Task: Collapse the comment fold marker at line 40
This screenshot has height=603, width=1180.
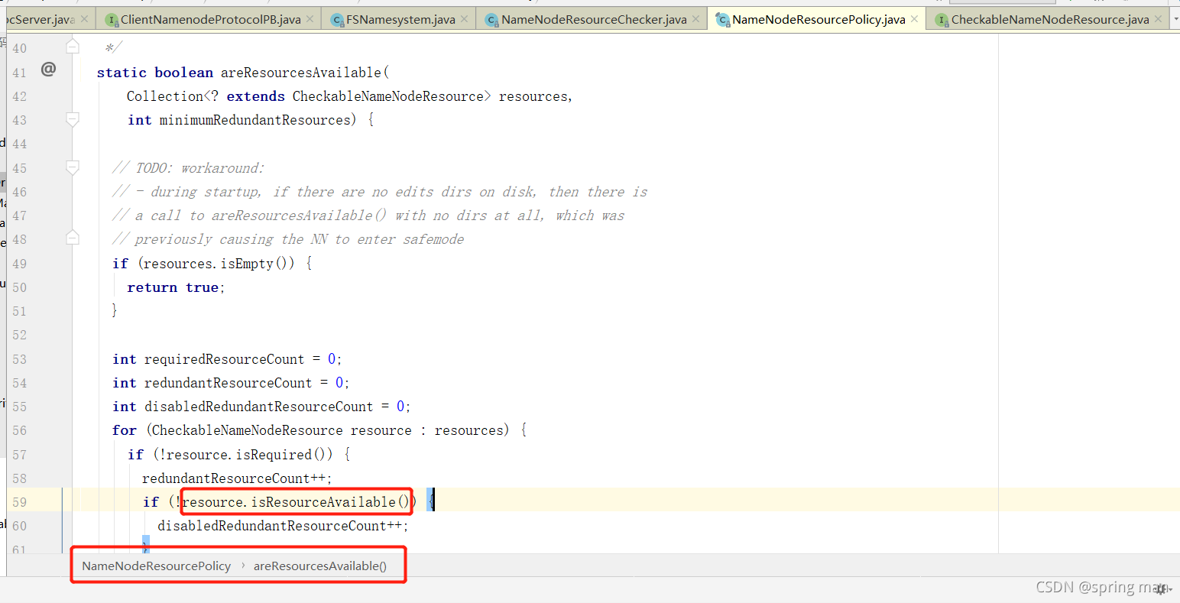Action: 73,47
